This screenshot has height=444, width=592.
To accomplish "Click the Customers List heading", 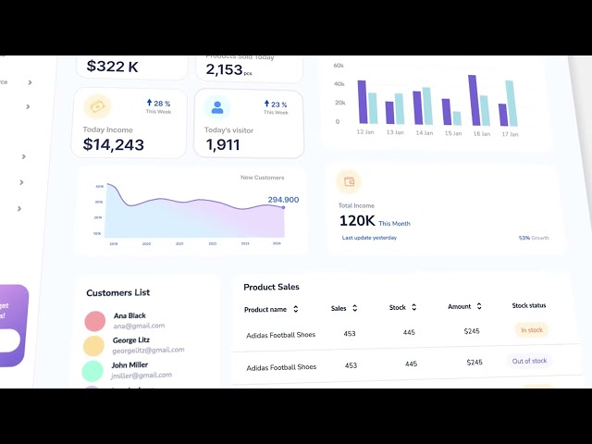I will coord(118,292).
